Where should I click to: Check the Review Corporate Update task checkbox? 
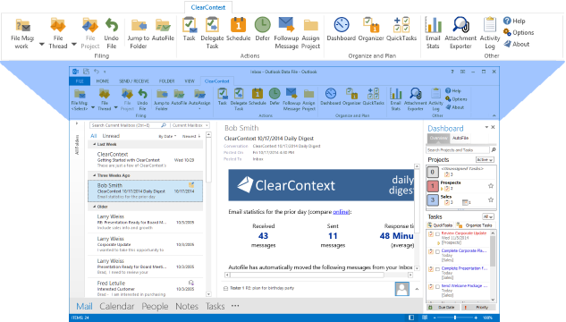437,234
